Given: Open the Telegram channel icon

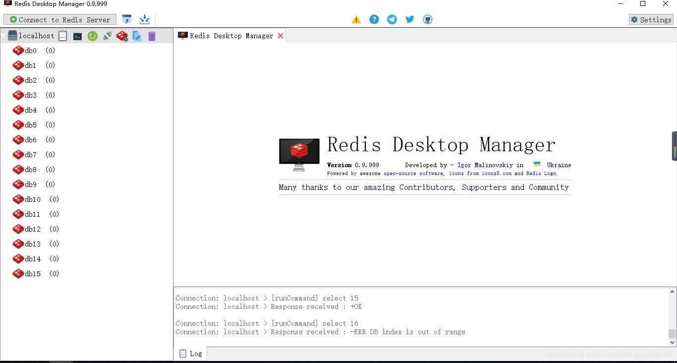Looking at the screenshot, I should 392,19.
